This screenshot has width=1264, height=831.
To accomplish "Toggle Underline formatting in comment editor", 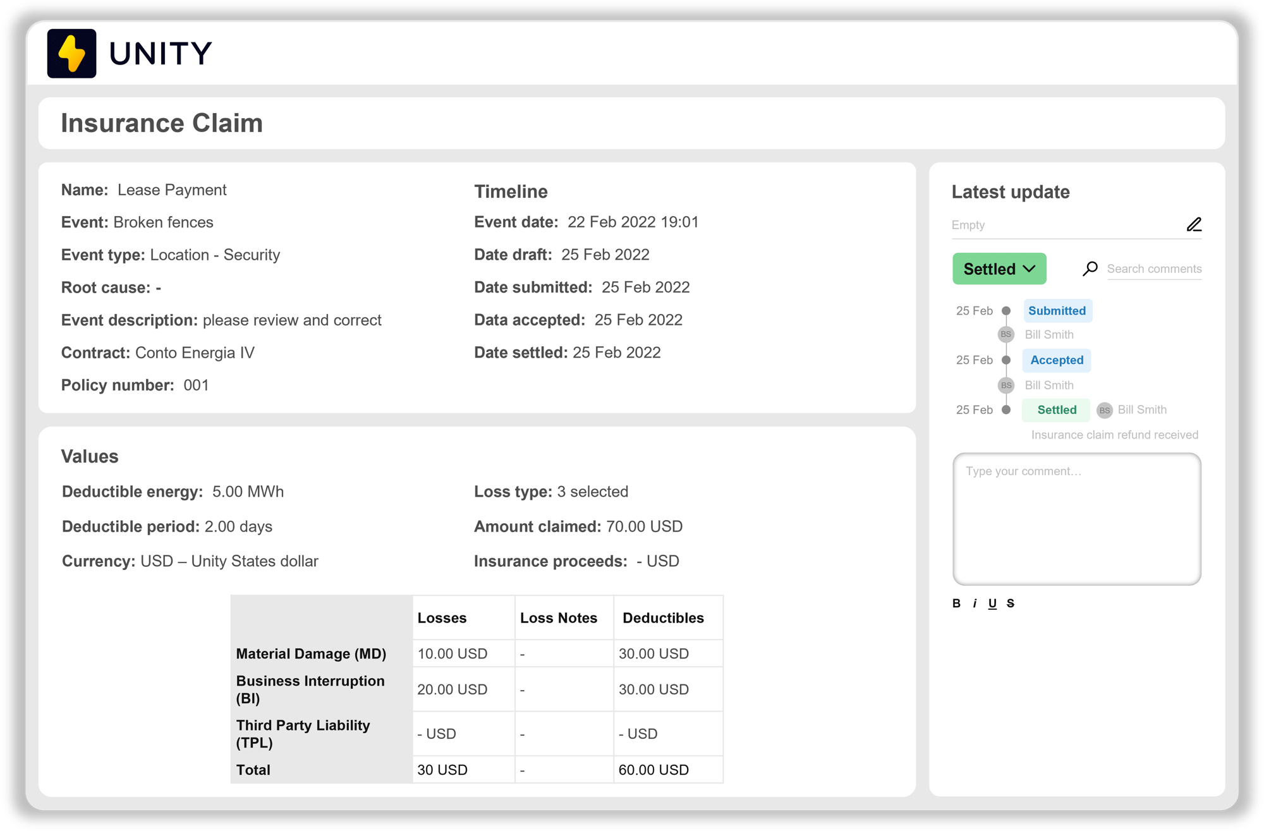I will click(x=992, y=604).
